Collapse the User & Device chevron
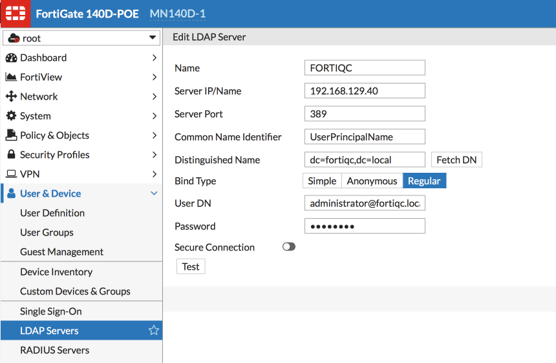This screenshot has height=363, width=556. (x=154, y=193)
